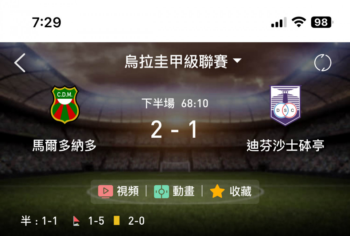Tap the yellow card icon

point(117,220)
